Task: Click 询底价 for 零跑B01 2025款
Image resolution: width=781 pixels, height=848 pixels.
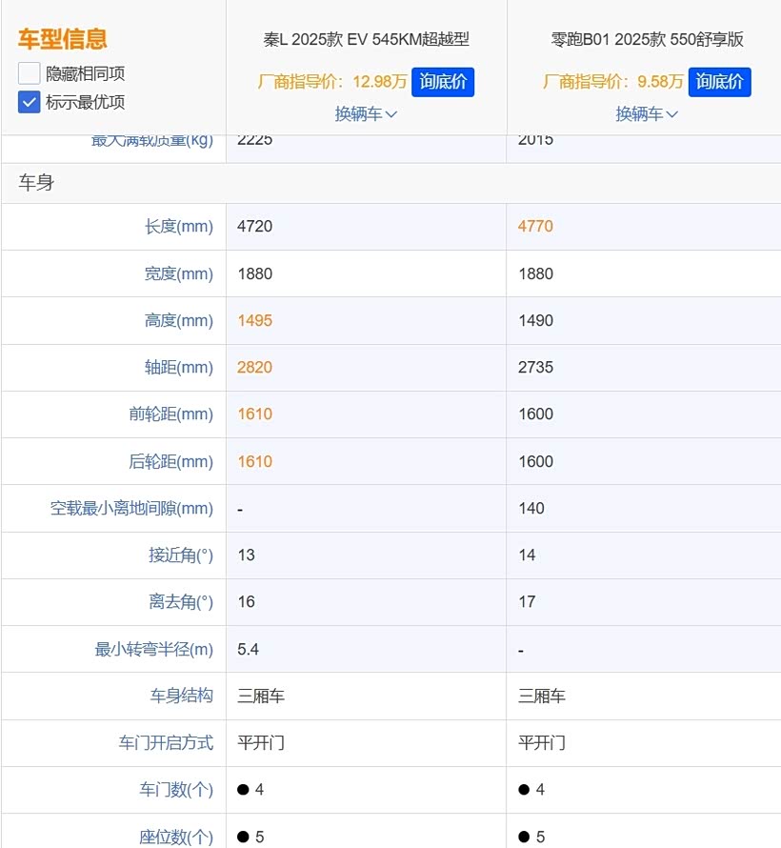Action: tap(719, 82)
